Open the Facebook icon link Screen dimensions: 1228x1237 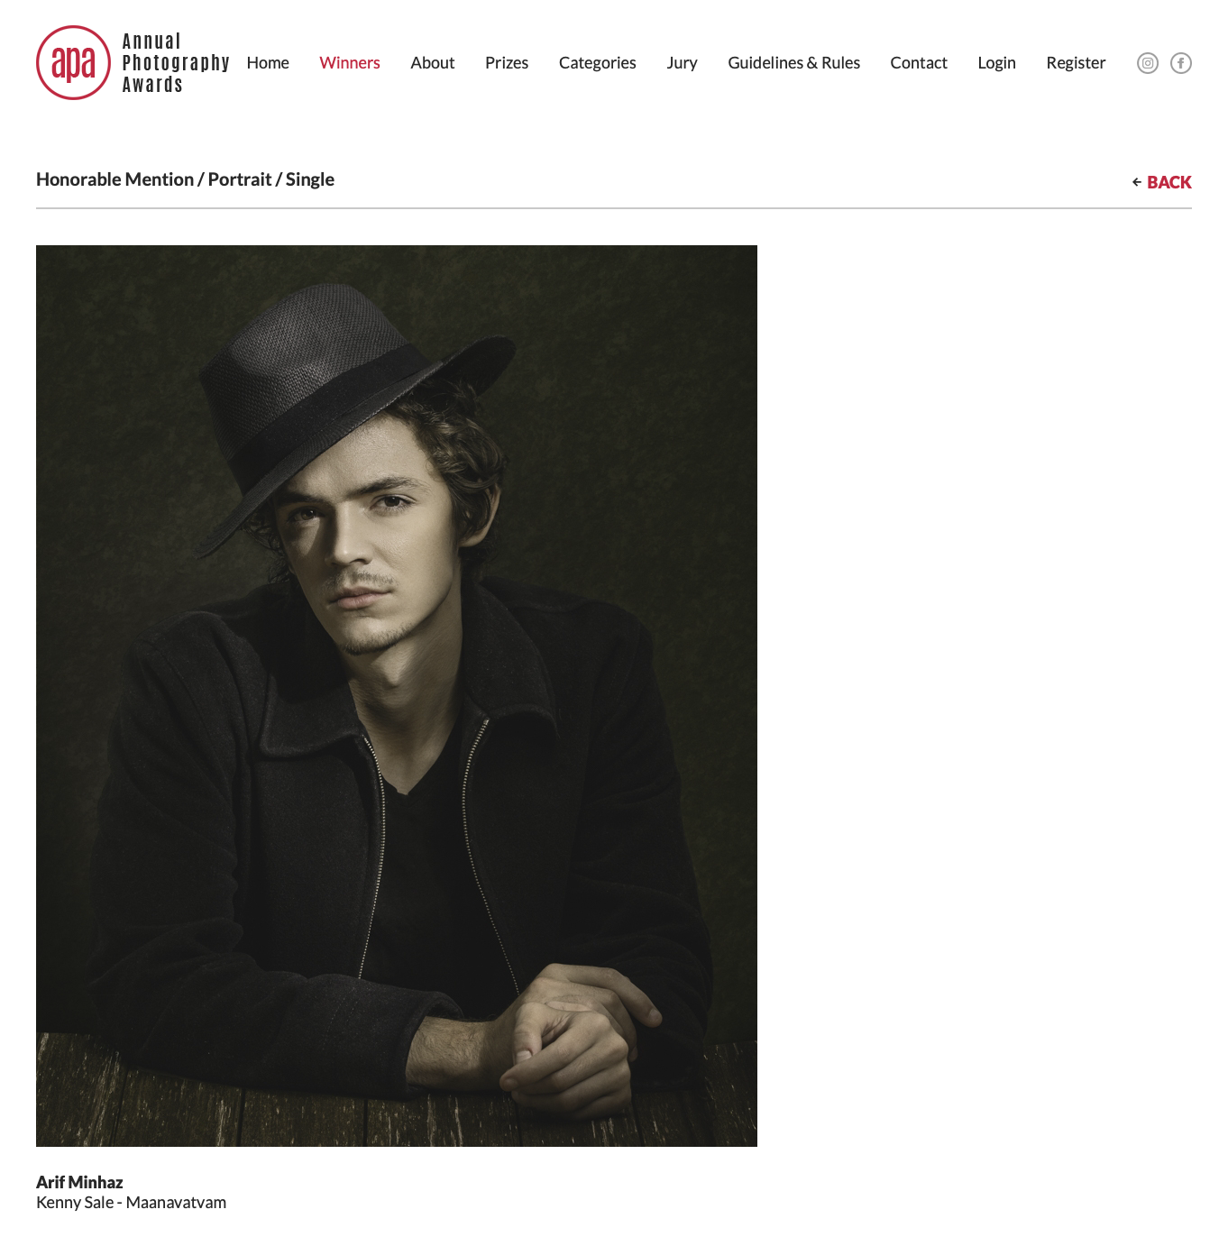pos(1181,63)
